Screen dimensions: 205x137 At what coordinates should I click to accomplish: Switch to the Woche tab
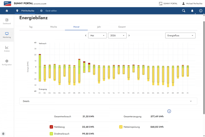pyautogui.click(x=54, y=27)
